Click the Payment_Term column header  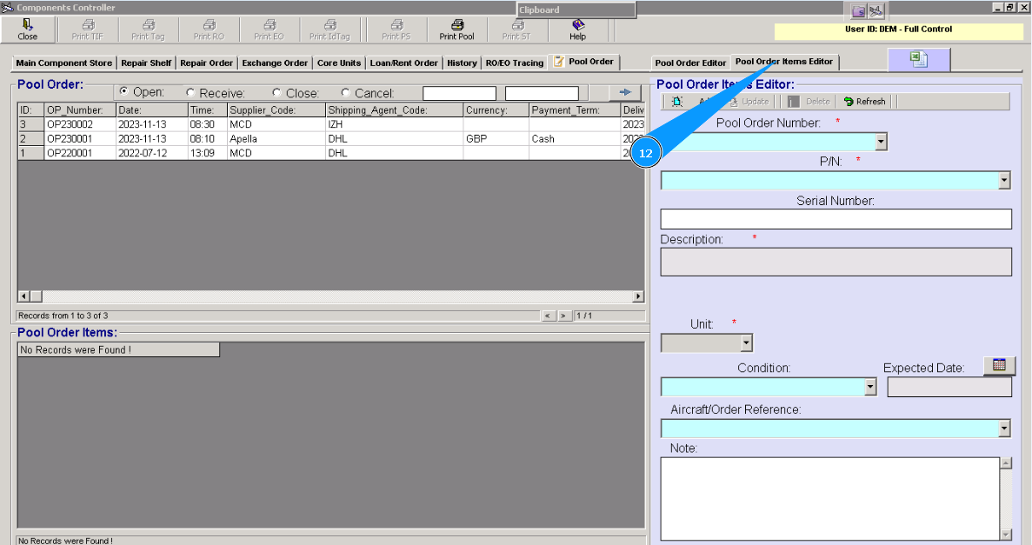[x=575, y=110]
